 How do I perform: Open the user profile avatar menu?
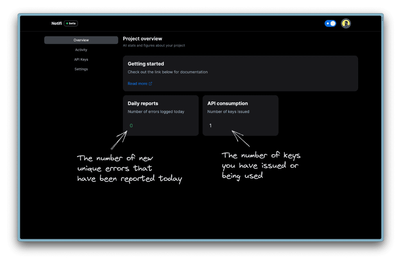click(346, 23)
